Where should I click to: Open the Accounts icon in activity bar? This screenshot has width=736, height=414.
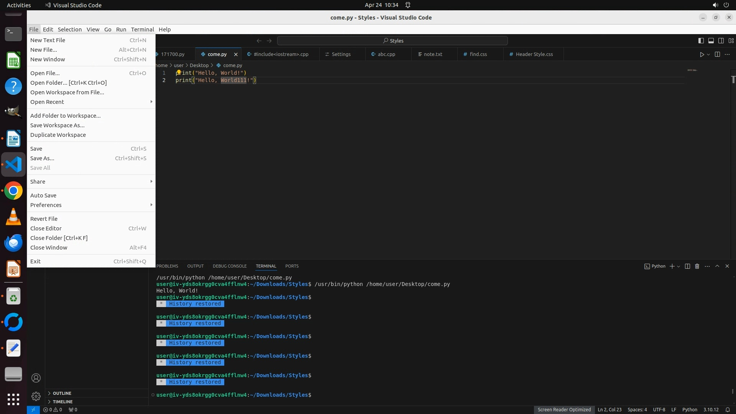point(36,378)
